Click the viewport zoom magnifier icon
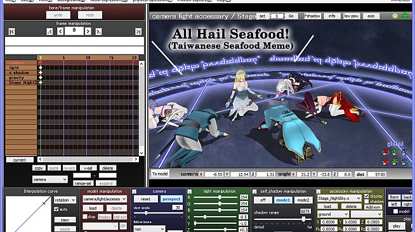 pyautogui.click(x=395, y=16)
